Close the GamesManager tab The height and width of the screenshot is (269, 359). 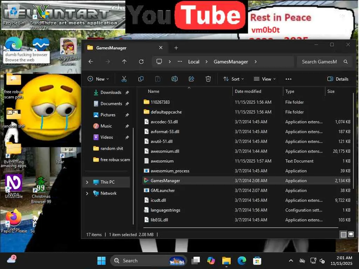[161, 48]
